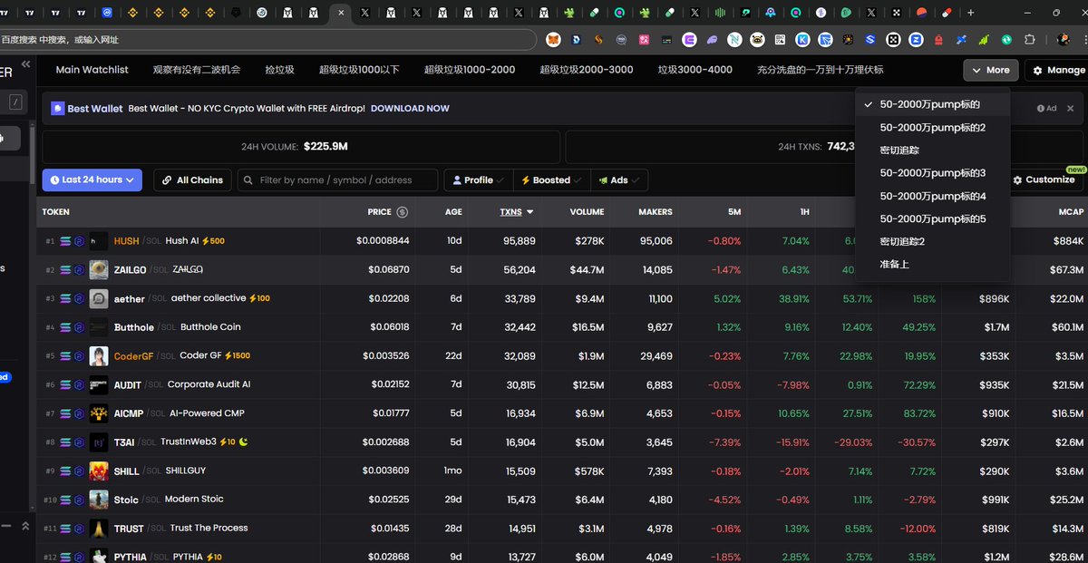
Task: Sort by MAKERS column header
Action: point(655,212)
